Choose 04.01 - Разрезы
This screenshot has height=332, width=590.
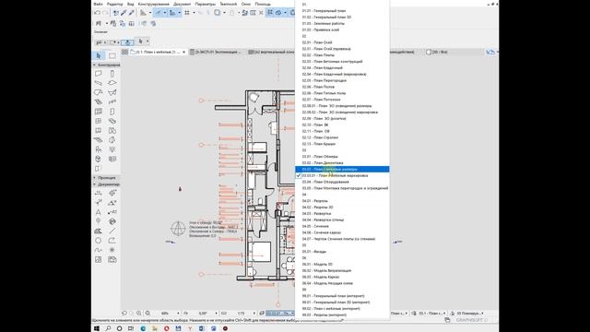(342, 201)
